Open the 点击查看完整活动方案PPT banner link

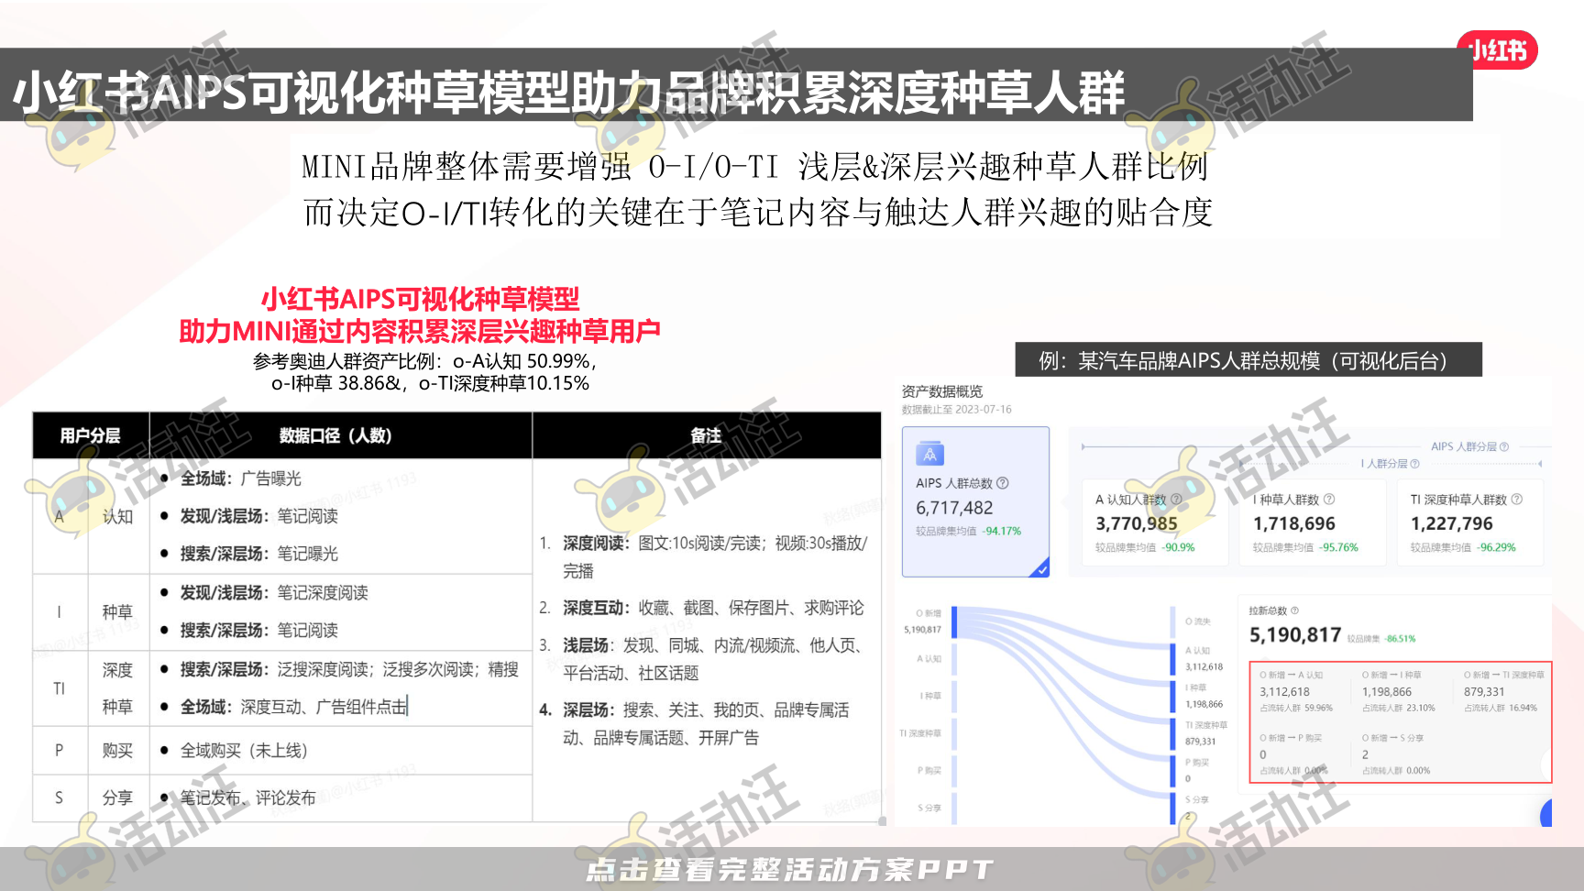789,869
